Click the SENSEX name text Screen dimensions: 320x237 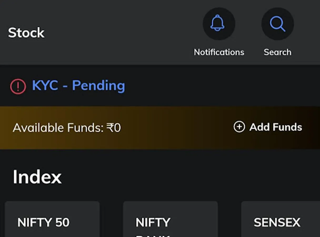(277, 223)
